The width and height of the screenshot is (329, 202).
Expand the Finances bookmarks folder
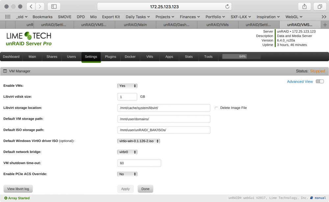(190, 17)
